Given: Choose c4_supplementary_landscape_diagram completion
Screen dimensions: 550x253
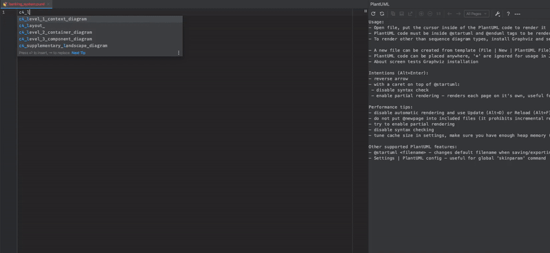Looking at the screenshot, I should (100, 45).
